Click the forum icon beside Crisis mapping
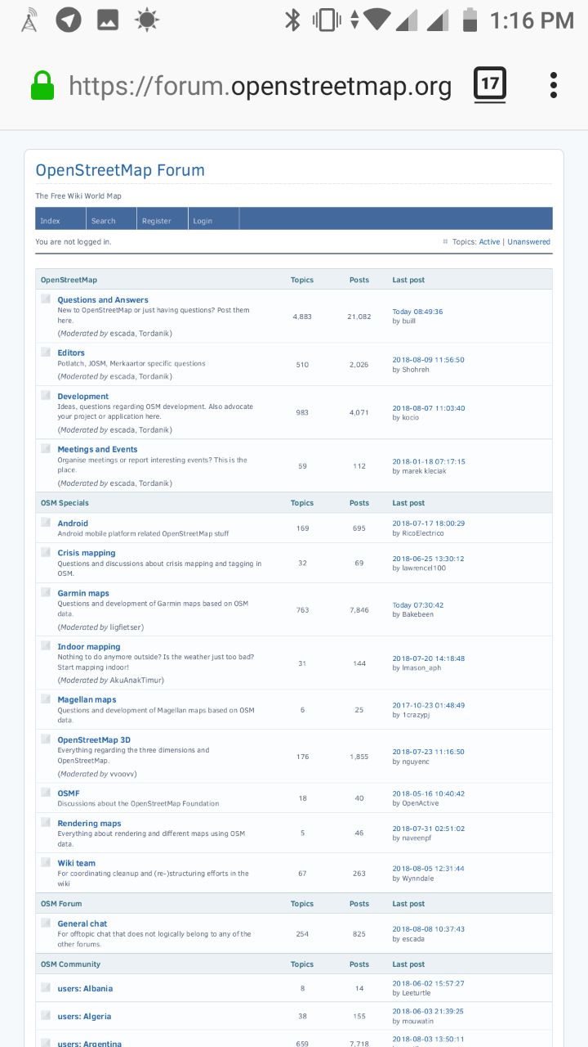 [x=46, y=552]
